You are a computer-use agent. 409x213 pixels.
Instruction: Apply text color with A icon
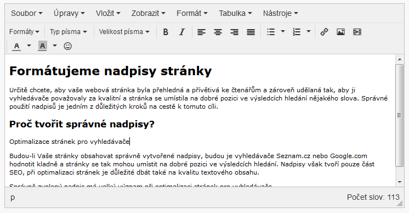pyautogui.click(x=16, y=46)
